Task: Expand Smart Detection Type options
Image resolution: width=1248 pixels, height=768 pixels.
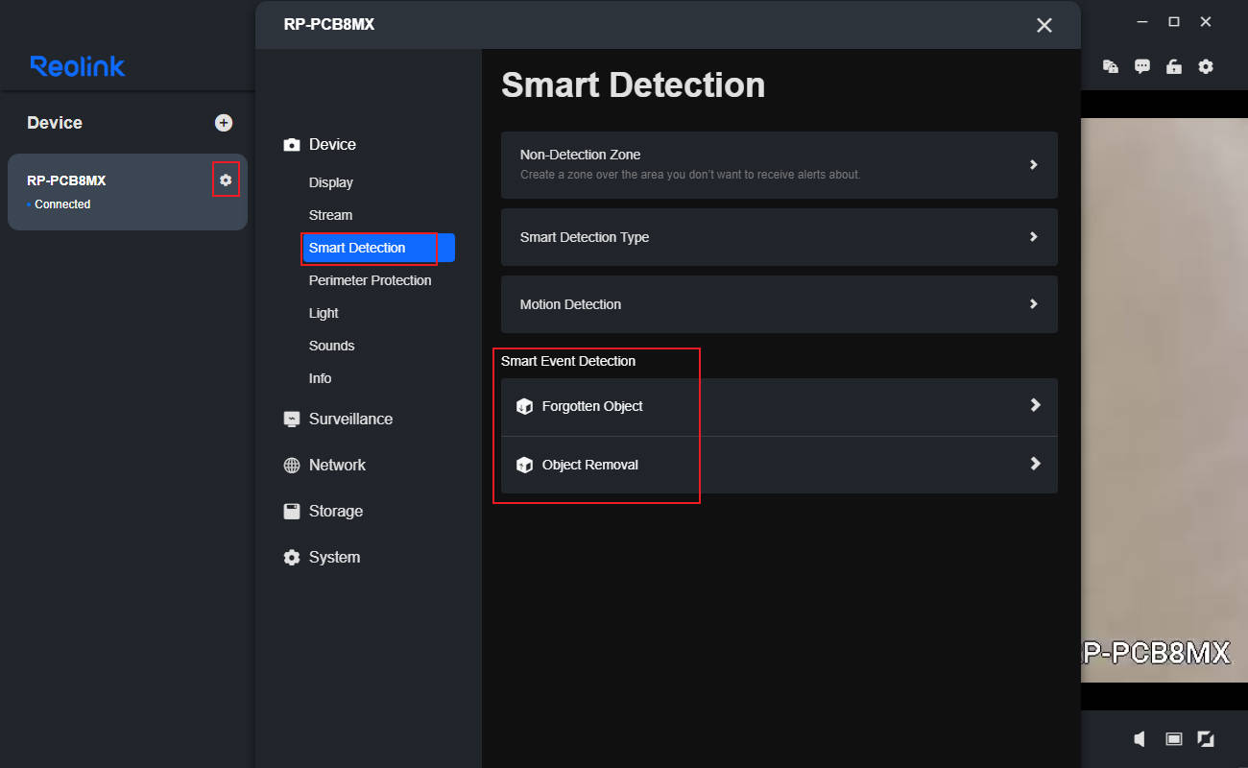Action: point(1035,236)
